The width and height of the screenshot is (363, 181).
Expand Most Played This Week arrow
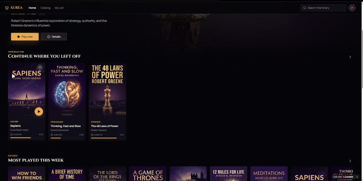point(350,161)
